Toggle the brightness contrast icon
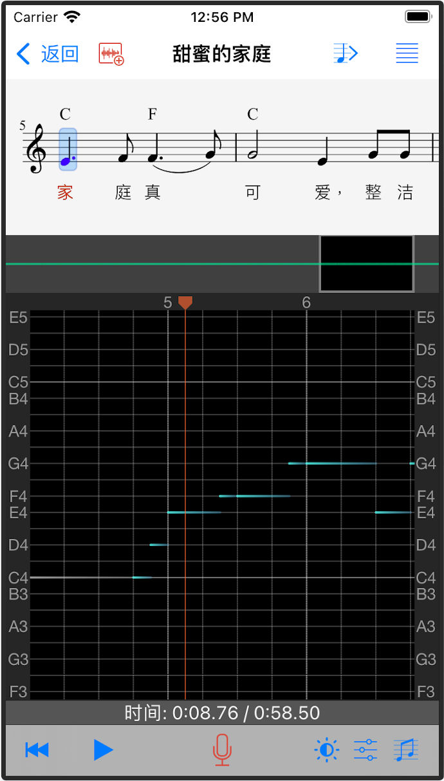The width and height of the screenshot is (444, 781). click(326, 750)
